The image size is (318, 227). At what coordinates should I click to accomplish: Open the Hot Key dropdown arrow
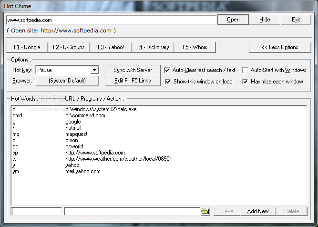click(x=94, y=70)
